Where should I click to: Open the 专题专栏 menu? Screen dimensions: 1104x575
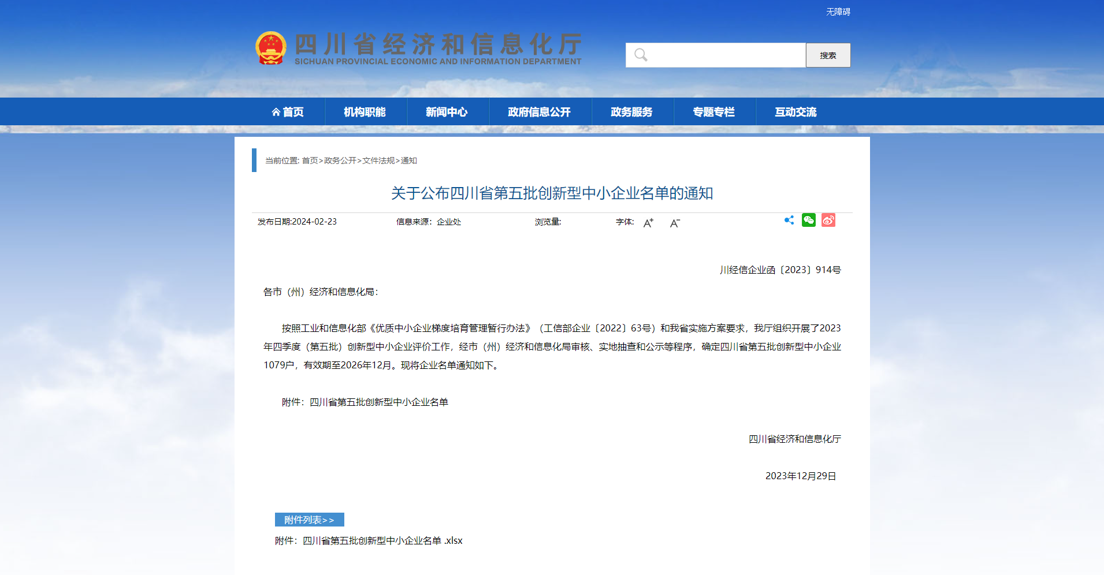[714, 112]
